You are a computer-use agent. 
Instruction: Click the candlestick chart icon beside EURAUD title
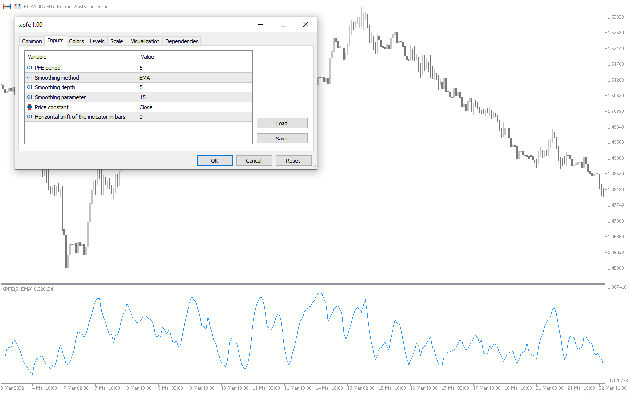[17, 7]
